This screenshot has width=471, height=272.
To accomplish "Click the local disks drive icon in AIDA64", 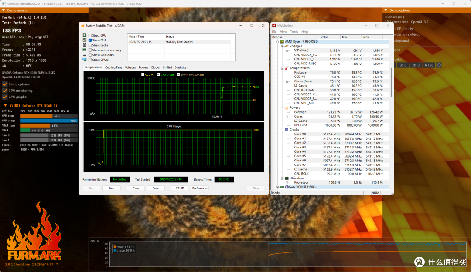I will [85, 55].
